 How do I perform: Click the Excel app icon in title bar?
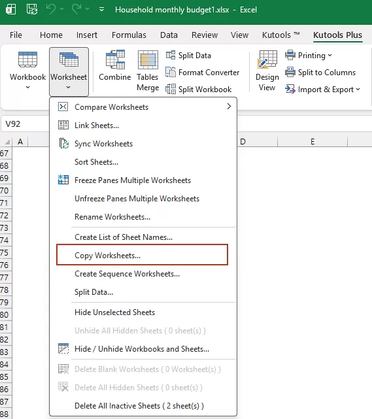pyautogui.click(x=10, y=10)
